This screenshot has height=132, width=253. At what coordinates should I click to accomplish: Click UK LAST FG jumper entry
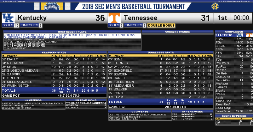(33, 103)
